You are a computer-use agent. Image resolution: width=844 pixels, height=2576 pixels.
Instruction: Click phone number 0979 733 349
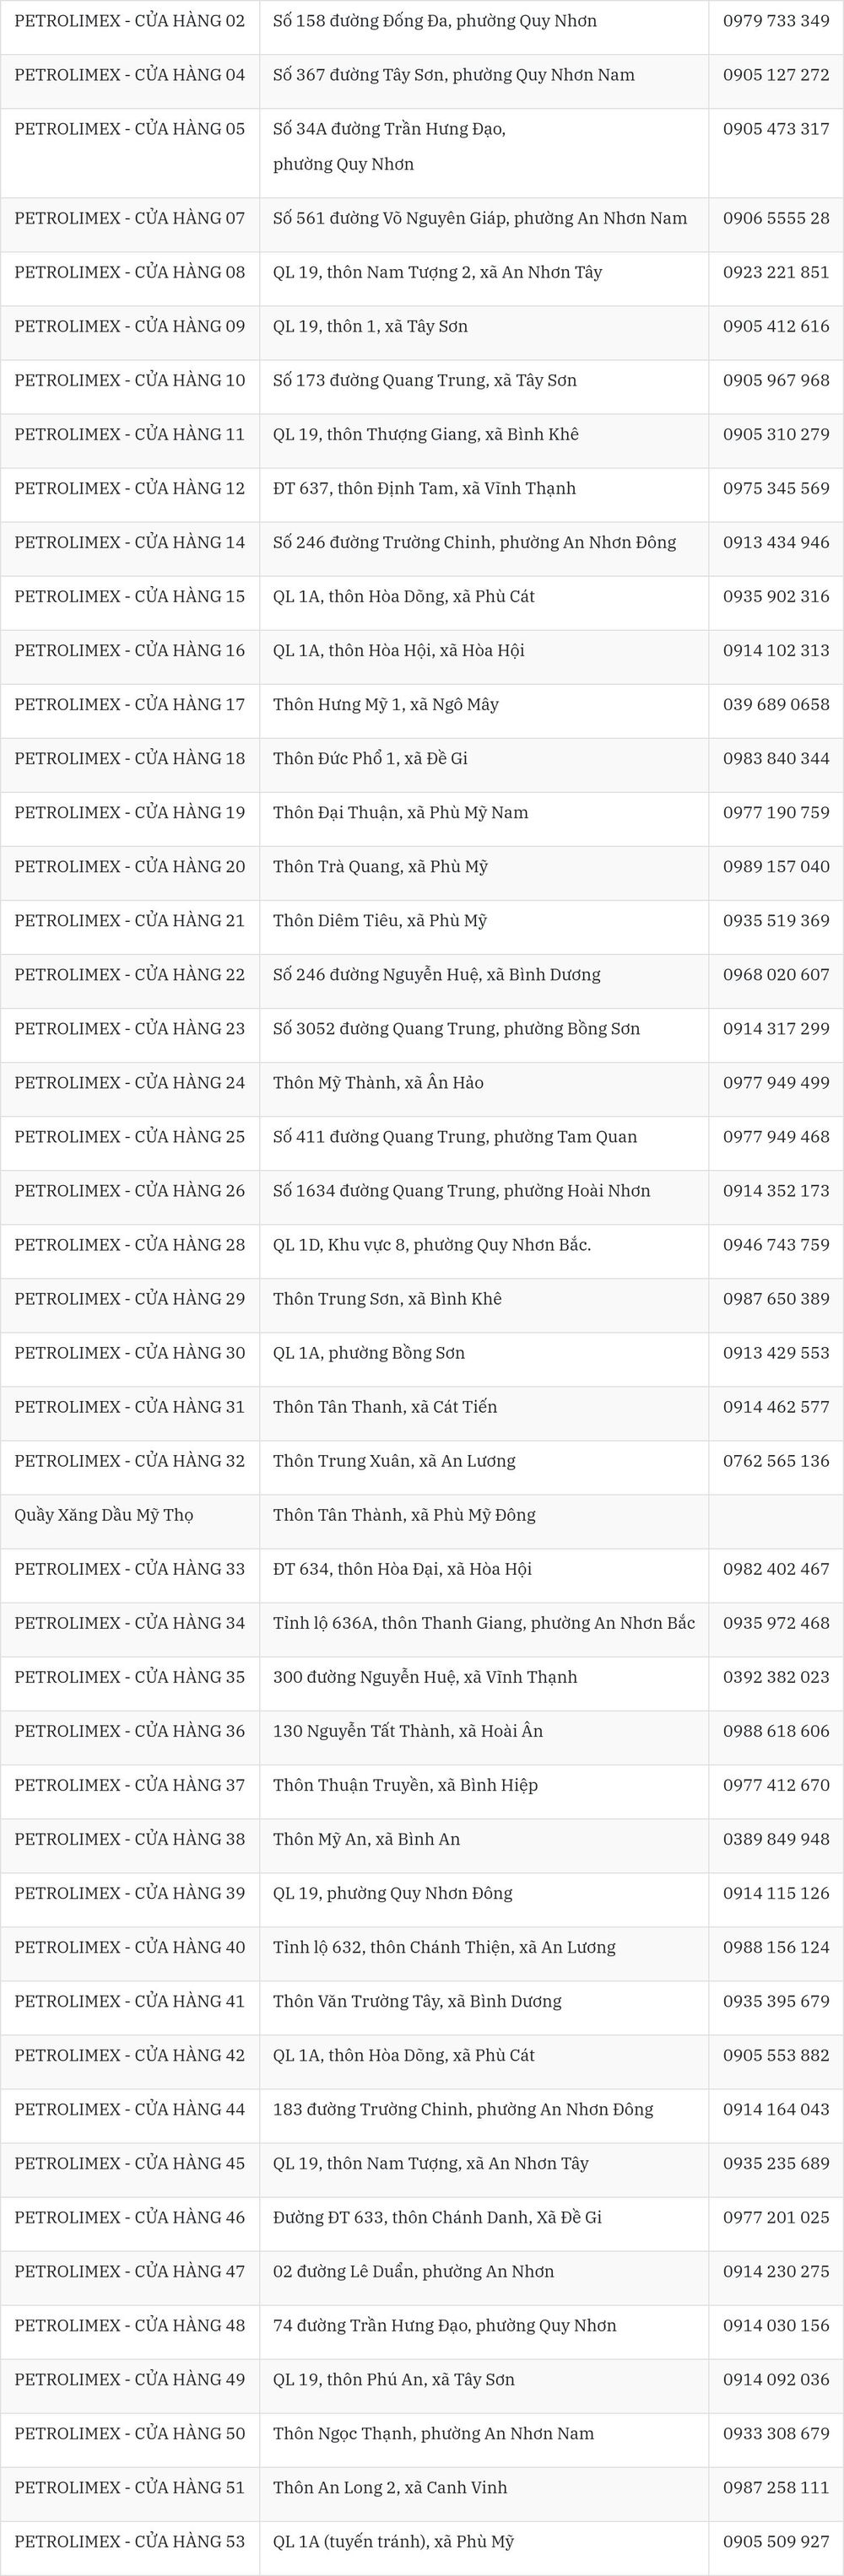click(x=776, y=21)
